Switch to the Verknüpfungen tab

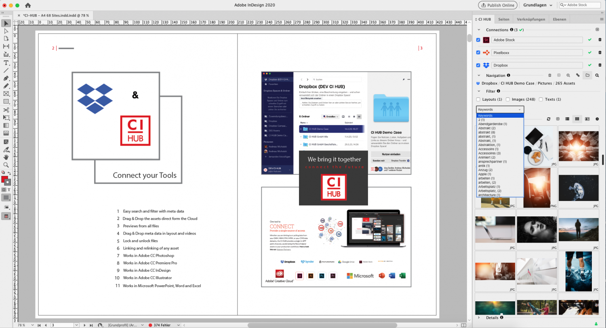[x=531, y=19]
